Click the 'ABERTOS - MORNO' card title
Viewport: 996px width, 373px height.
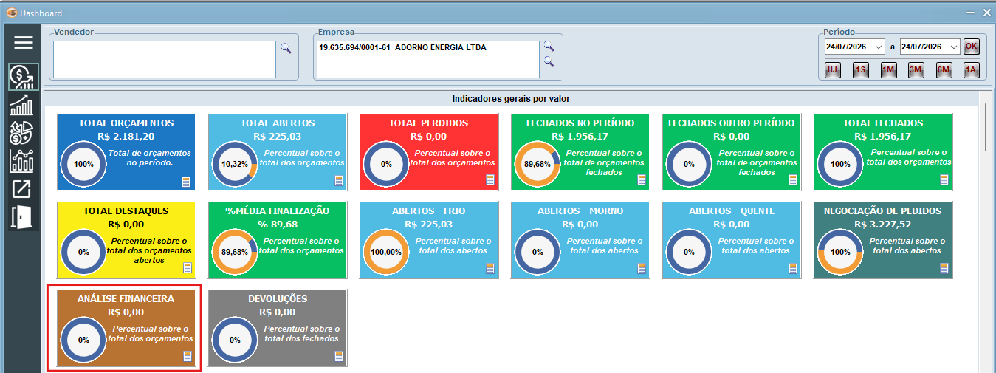[x=580, y=211]
